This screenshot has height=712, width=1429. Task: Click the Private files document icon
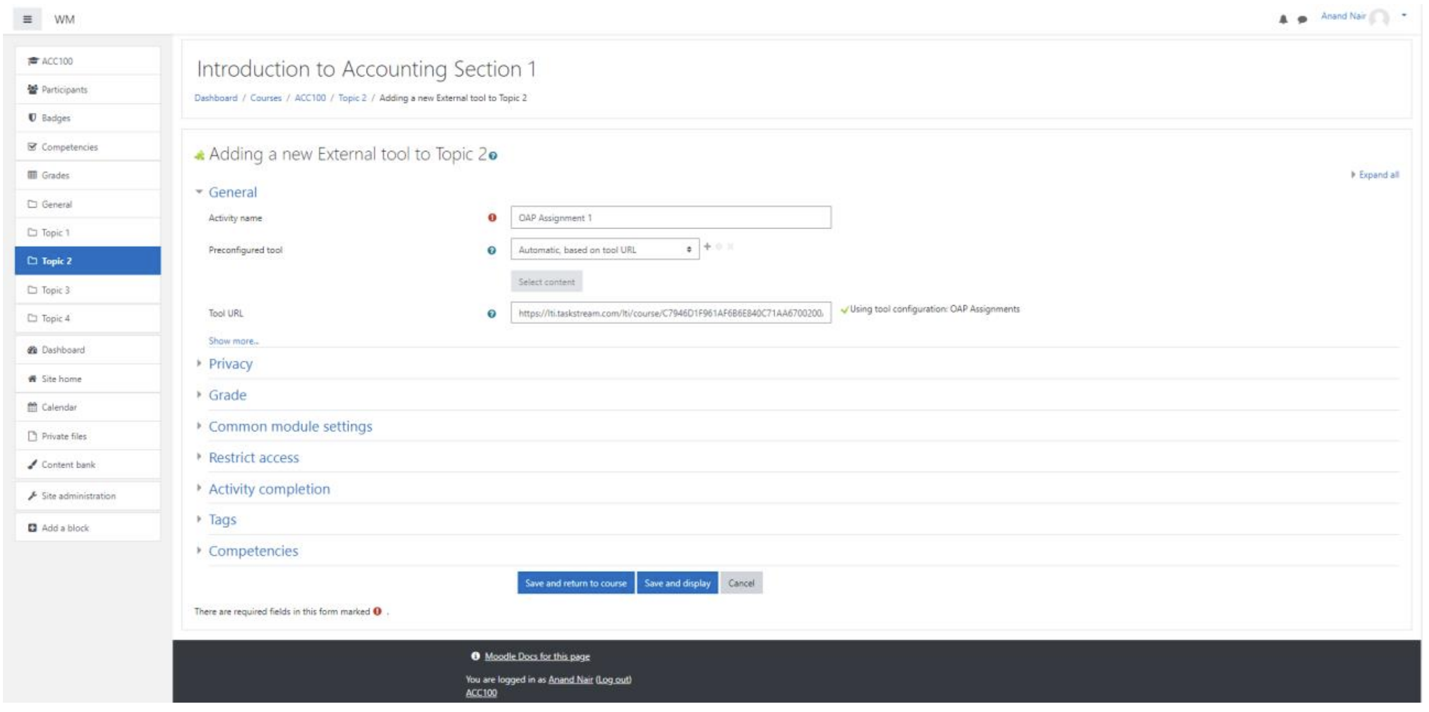click(33, 436)
